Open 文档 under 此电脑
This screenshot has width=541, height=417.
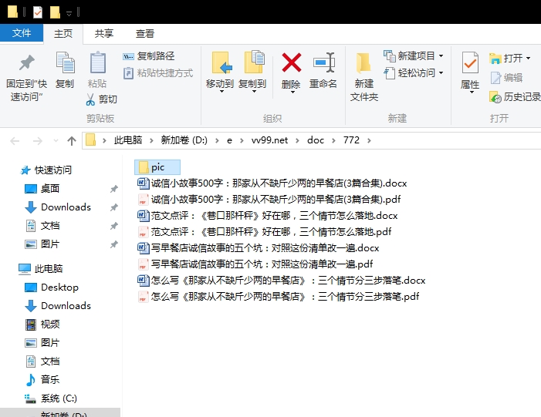(42, 362)
